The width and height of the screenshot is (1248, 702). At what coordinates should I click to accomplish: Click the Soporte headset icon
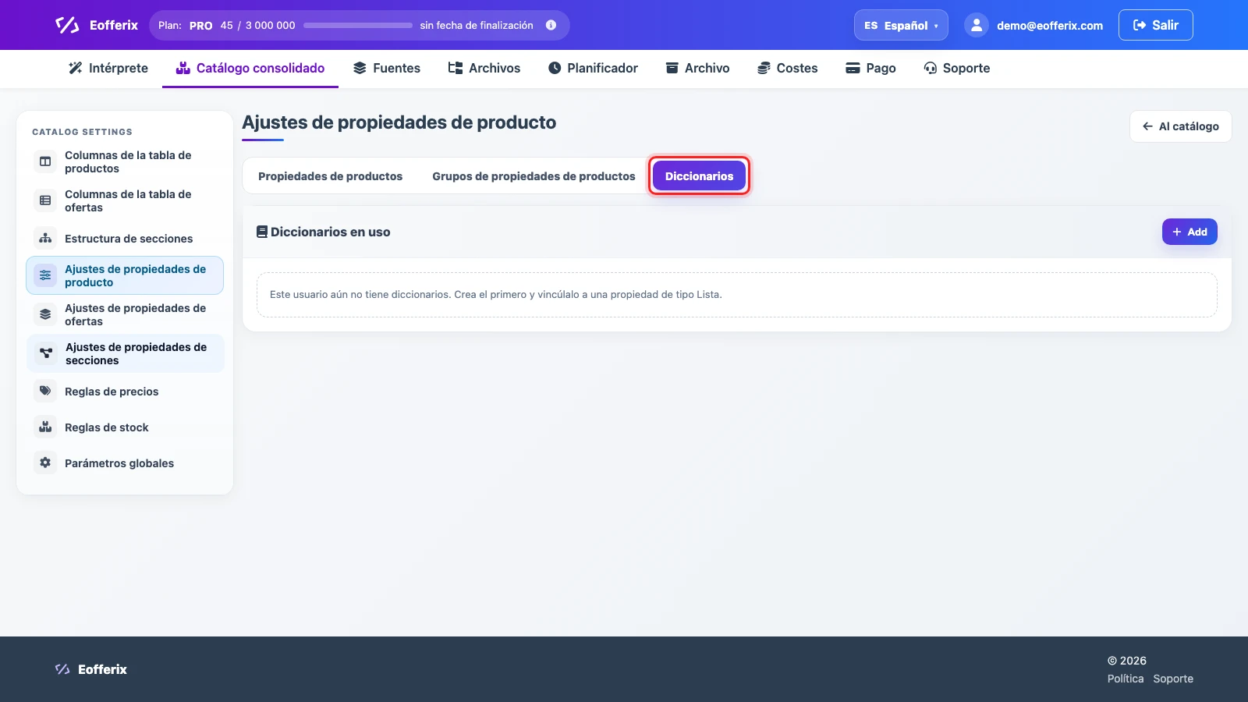coord(930,68)
